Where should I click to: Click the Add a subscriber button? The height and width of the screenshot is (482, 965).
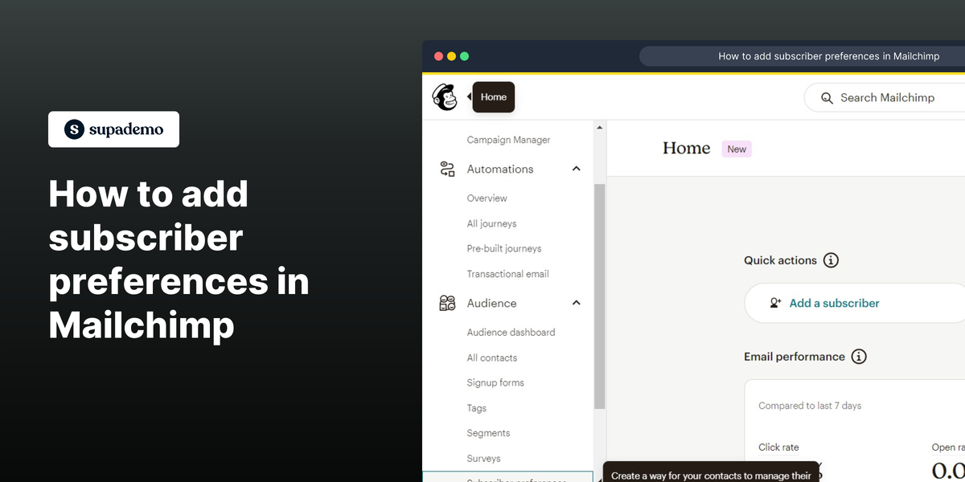click(x=834, y=303)
